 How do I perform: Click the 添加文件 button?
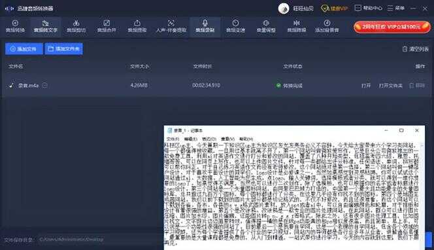click(24, 49)
